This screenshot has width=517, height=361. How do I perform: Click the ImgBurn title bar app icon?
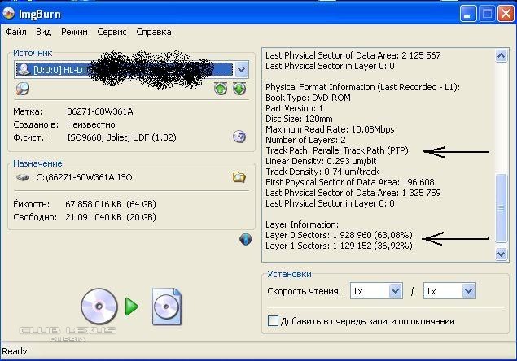click(x=10, y=12)
